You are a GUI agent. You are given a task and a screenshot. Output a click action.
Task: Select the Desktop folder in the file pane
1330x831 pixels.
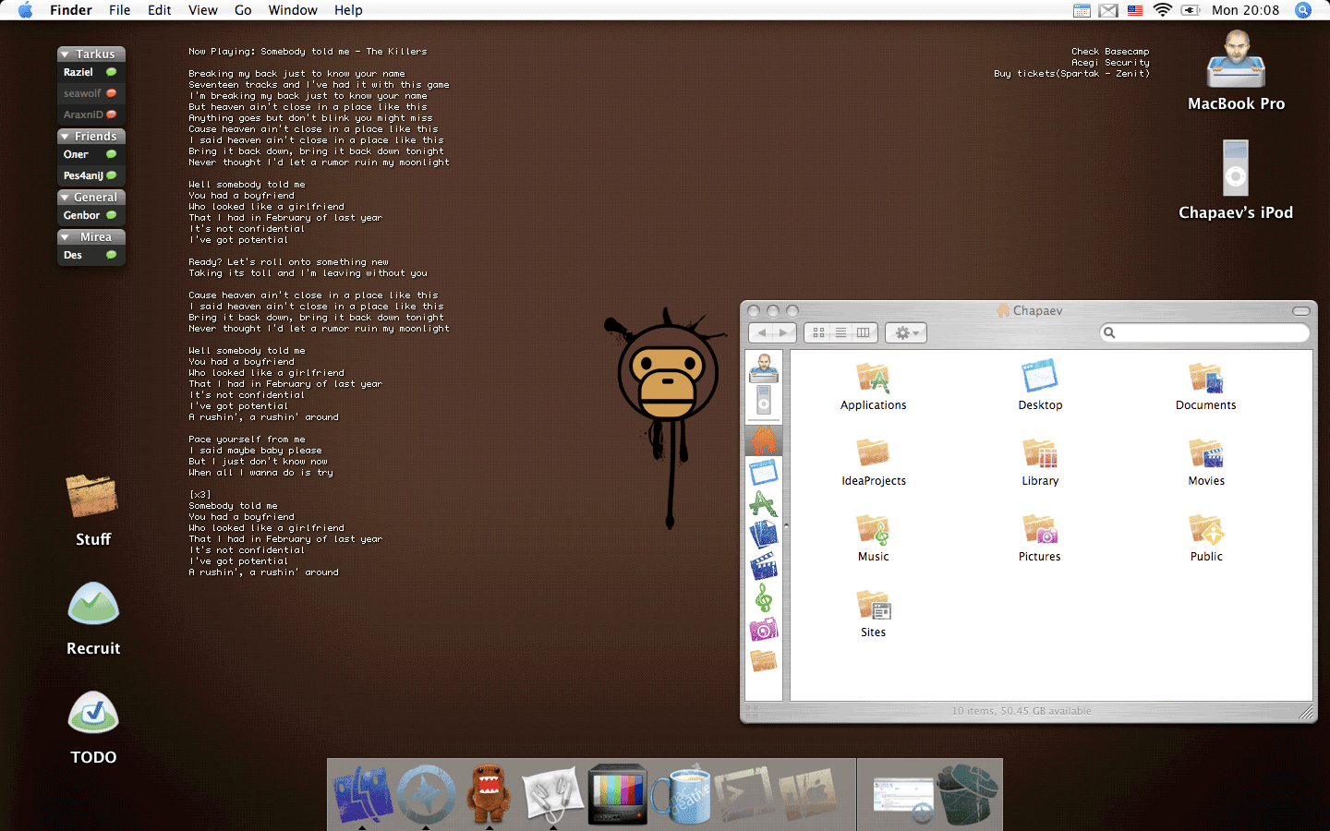(x=1040, y=386)
